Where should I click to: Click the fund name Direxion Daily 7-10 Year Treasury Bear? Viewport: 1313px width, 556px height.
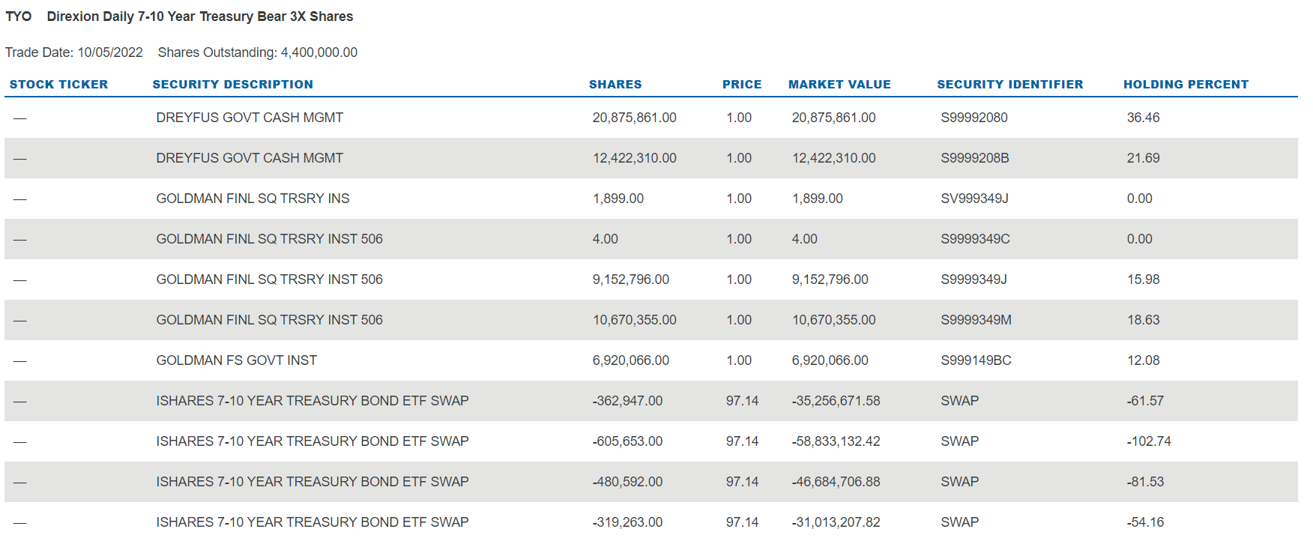[200, 16]
